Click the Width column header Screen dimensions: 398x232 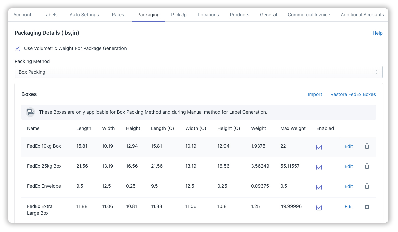coord(108,128)
